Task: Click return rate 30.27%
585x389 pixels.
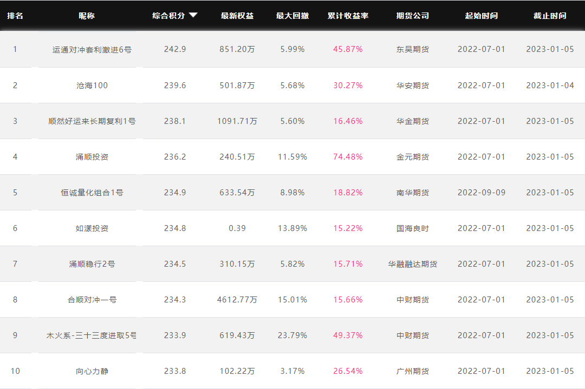Action: tap(348, 85)
